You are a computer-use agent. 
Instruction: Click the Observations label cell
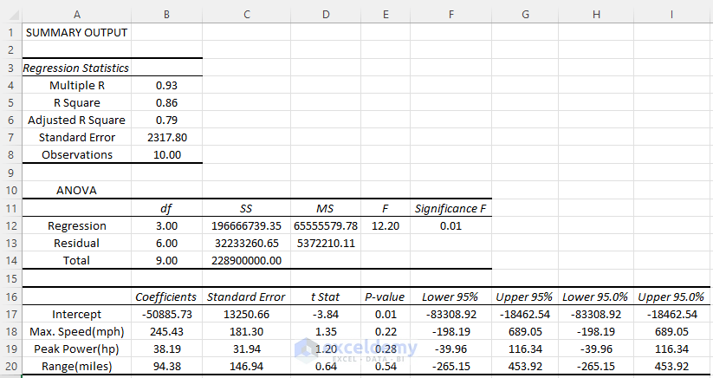(x=77, y=154)
